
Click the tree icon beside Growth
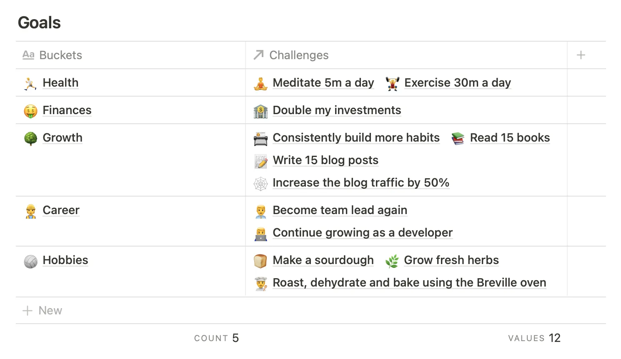(x=30, y=138)
